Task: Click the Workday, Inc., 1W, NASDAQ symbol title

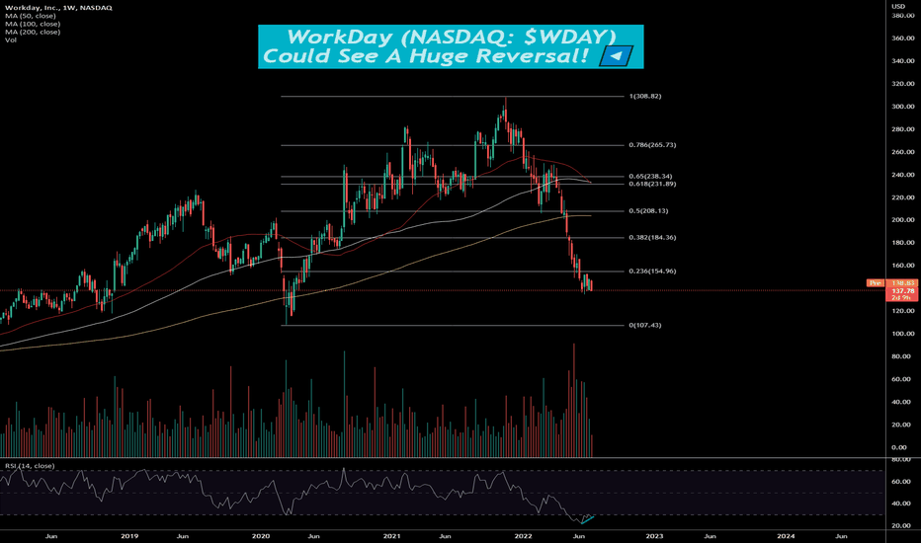Action: (x=58, y=8)
